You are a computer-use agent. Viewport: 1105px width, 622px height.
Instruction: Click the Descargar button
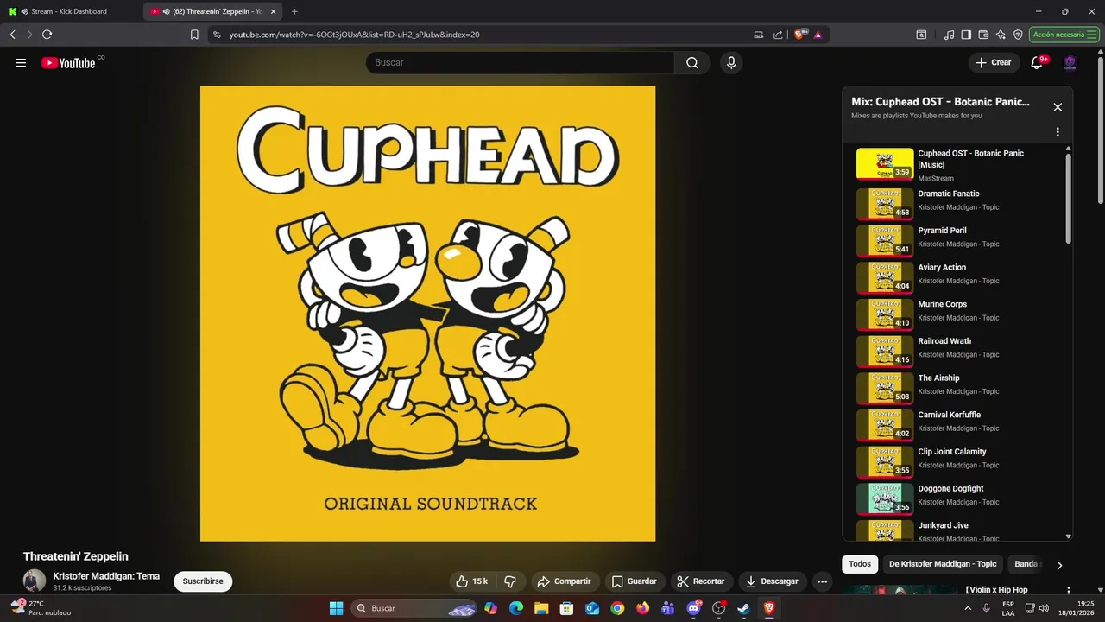[x=773, y=581]
